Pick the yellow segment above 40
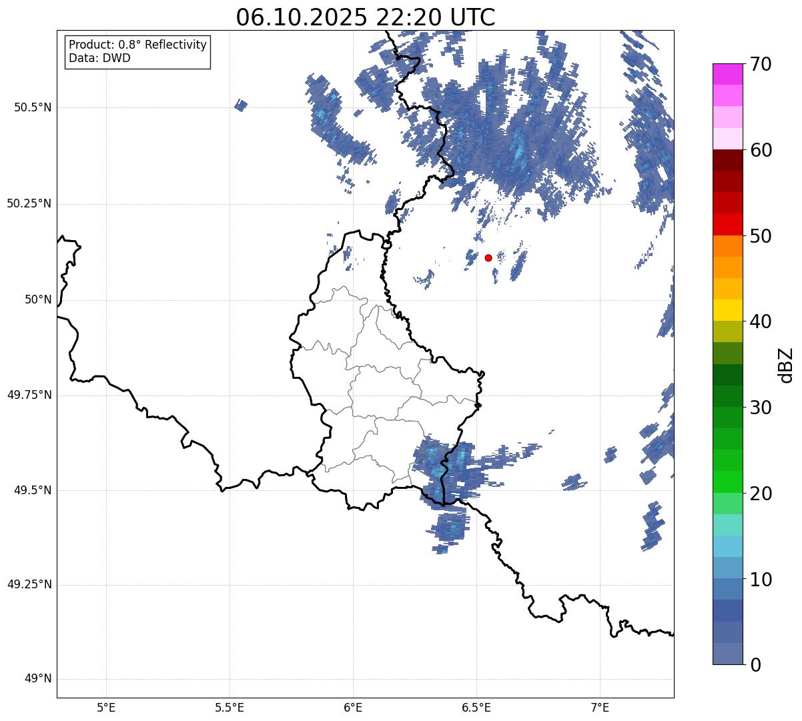 pos(727,310)
